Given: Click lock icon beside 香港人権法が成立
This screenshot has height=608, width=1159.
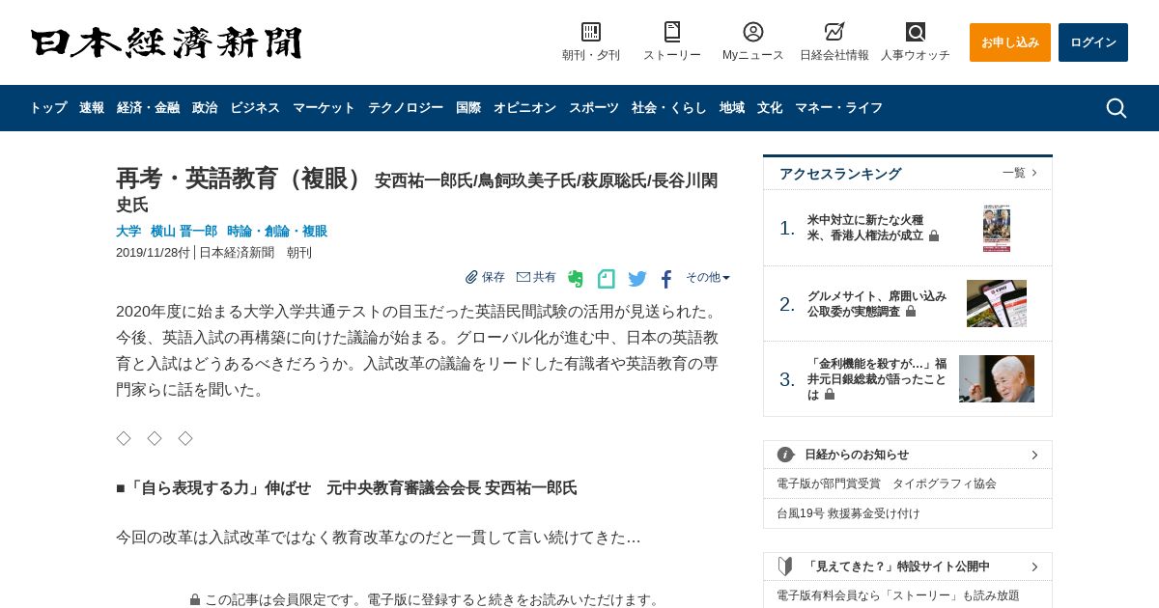Looking at the screenshot, I should pos(934,235).
